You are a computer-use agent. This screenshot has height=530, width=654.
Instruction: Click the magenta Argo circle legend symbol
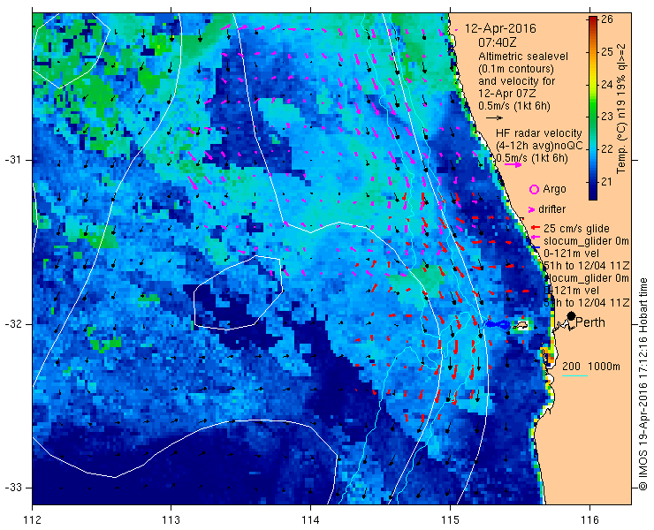(534, 190)
